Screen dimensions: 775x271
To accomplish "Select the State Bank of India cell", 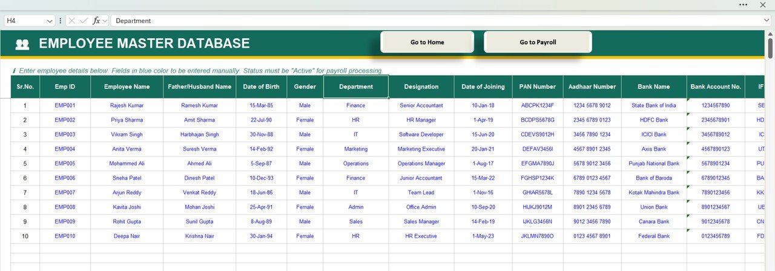I will coord(653,105).
